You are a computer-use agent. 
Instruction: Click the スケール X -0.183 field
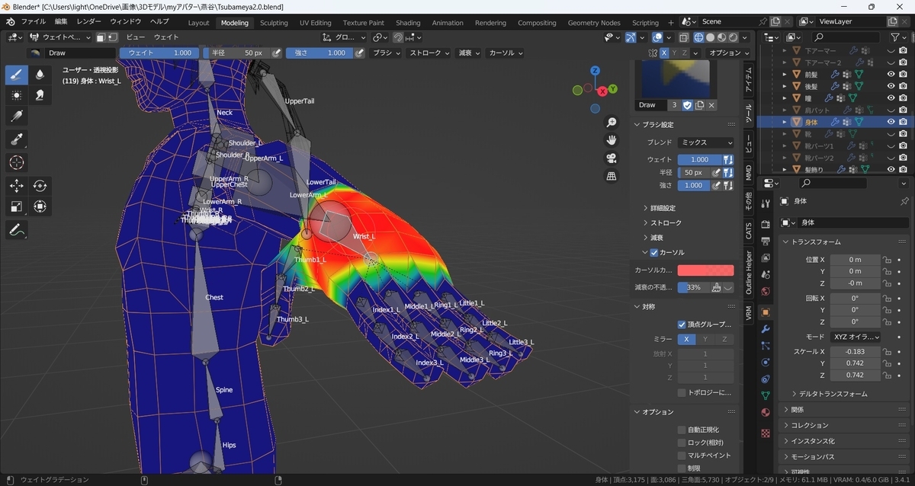[856, 351]
